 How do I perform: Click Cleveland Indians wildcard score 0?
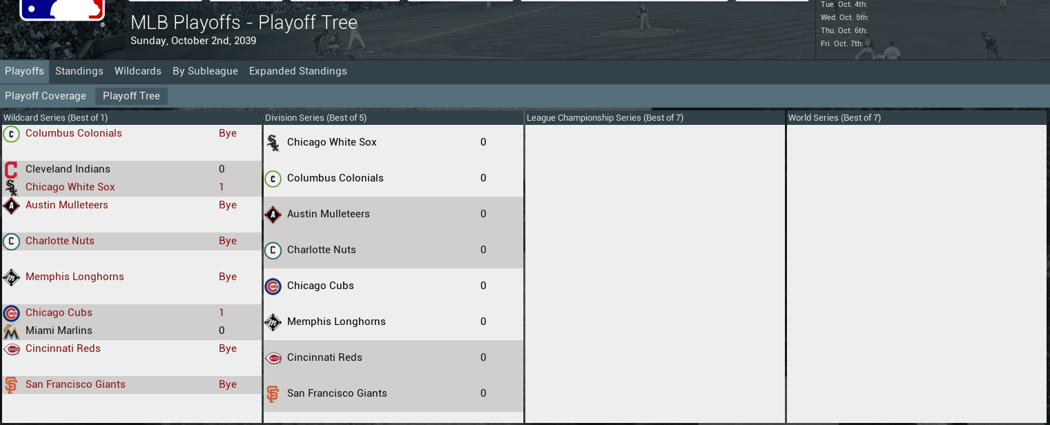point(222,169)
